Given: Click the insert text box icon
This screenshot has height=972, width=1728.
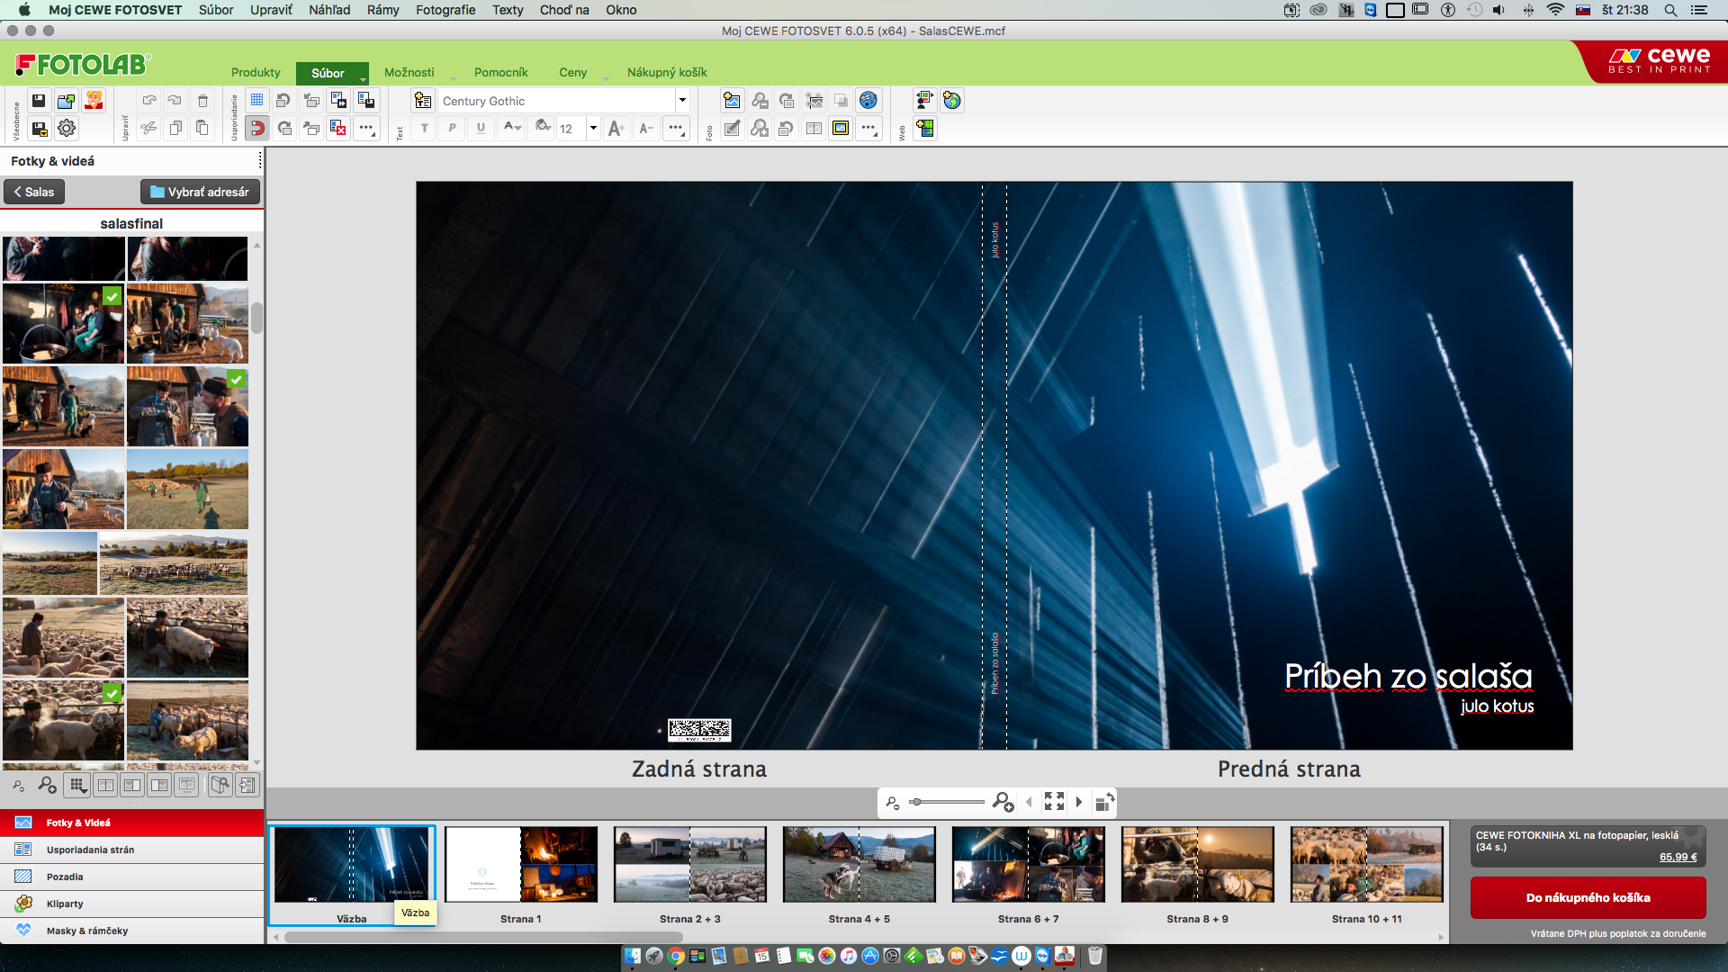Looking at the screenshot, I should (x=424, y=101).
